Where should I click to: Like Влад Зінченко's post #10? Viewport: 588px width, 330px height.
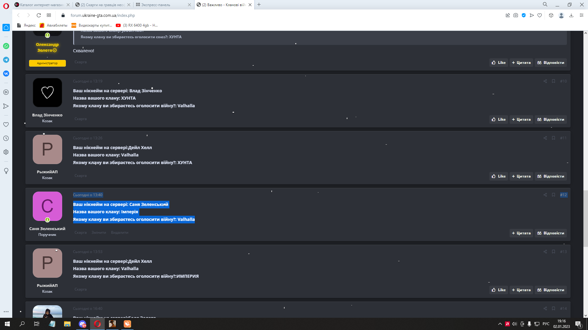tap(499, 119)
